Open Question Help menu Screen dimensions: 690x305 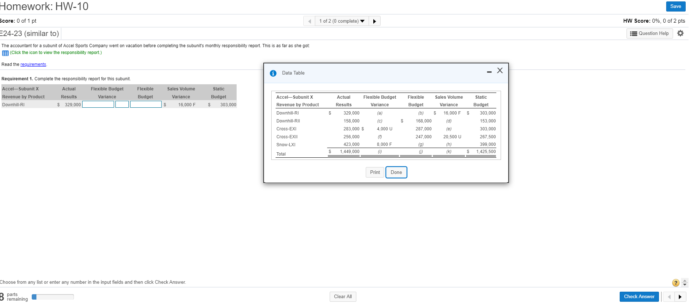tap(650, 33)
